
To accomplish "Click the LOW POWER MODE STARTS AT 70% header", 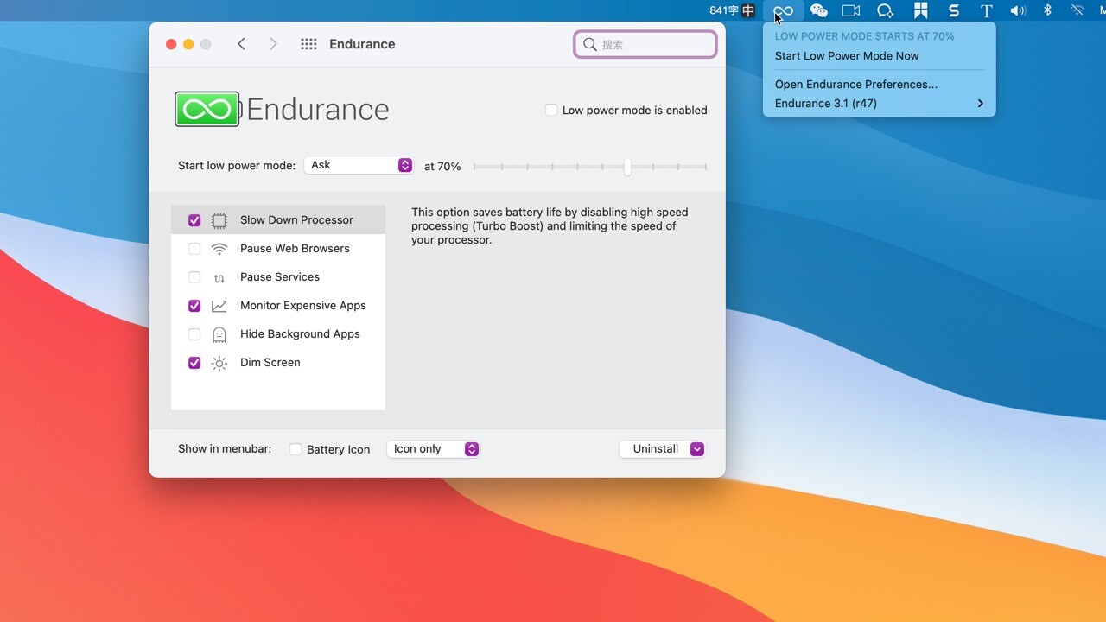I will coord(864,37).
